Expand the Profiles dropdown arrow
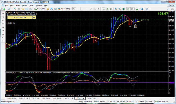 coord(11,9)
